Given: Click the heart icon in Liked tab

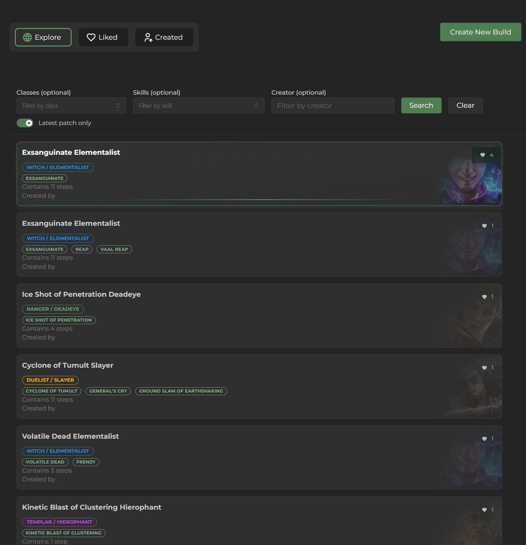Looking at the screenshot, I should [x=91, y=37].
